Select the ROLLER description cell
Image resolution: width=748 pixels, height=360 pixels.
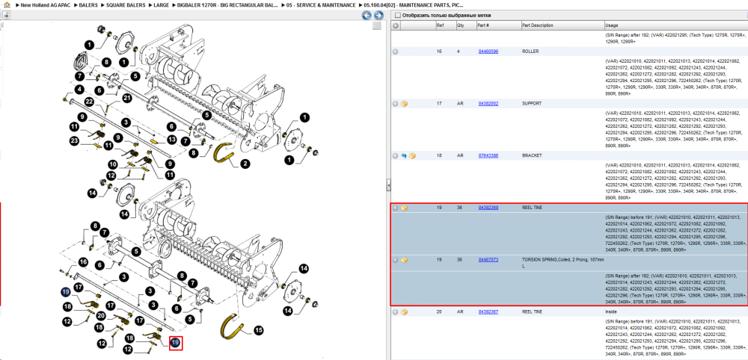[530, 52]
